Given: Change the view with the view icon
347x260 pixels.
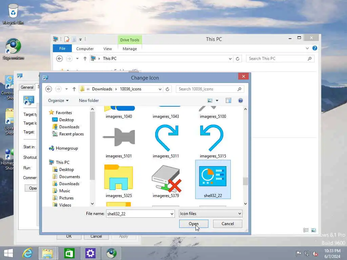Looking at the screenshot, I should [x=210, y=101].
